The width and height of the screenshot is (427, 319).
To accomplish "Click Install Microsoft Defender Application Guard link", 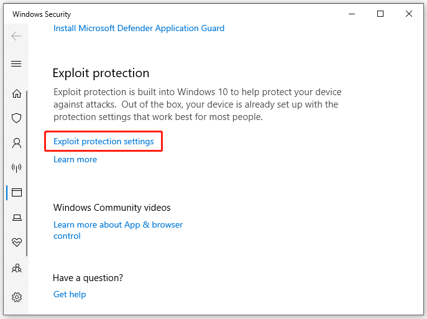I will (139, 28).
